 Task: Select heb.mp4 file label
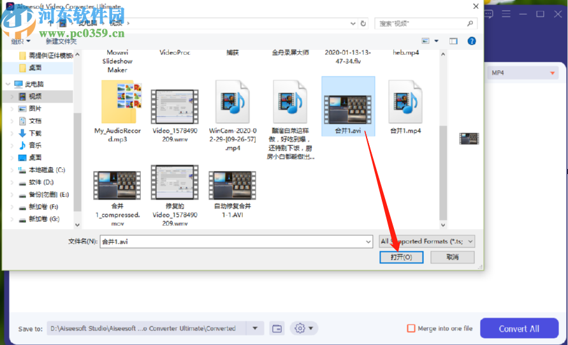pyautogui.click(x=405, y=52)
